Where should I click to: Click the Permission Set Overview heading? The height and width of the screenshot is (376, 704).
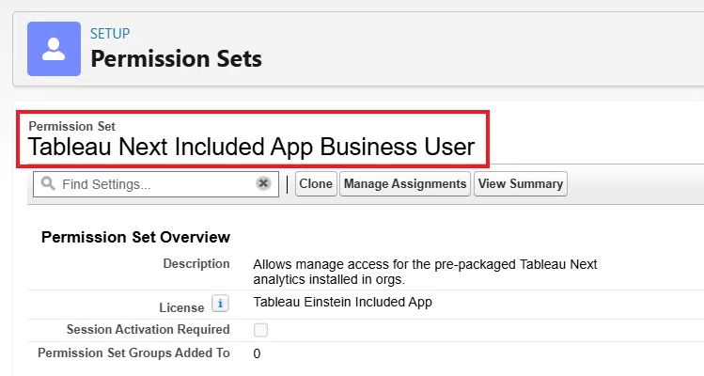[x=135, y=237]
